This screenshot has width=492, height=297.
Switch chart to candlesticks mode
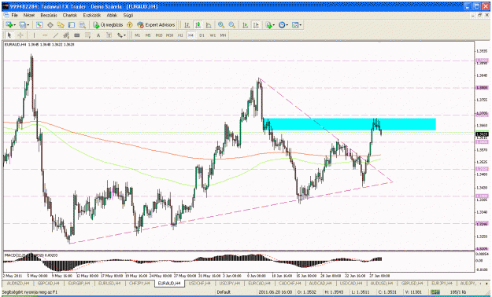198,25
